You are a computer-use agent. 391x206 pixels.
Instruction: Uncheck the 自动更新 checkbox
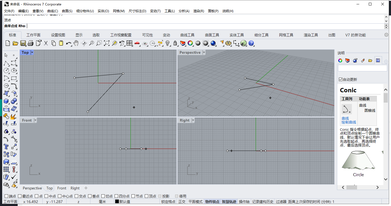pyautogui.click(x=340, y=80)
